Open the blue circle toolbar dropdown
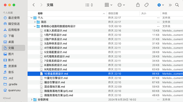Screen dimensions: 183x102 click(x=161, y=5)
